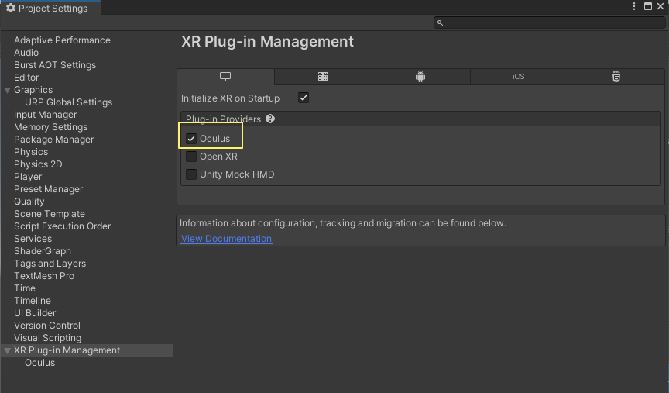This screenshot has width=669, height=393.
Task: Open the Oculus sub-item in sidebar
Action: (40, 363)
